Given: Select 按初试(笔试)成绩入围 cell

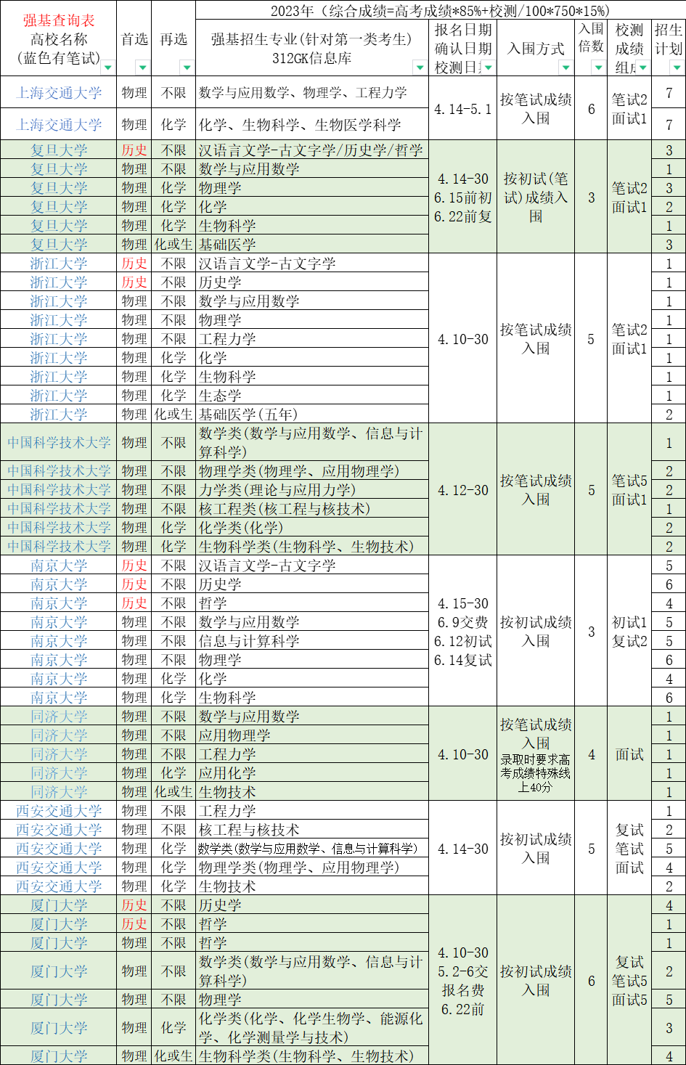Looking at the screenshot, I should pos(536,197).
